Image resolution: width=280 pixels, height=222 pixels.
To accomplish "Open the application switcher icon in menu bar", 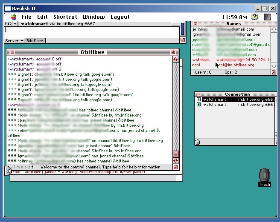I will 267,17.
